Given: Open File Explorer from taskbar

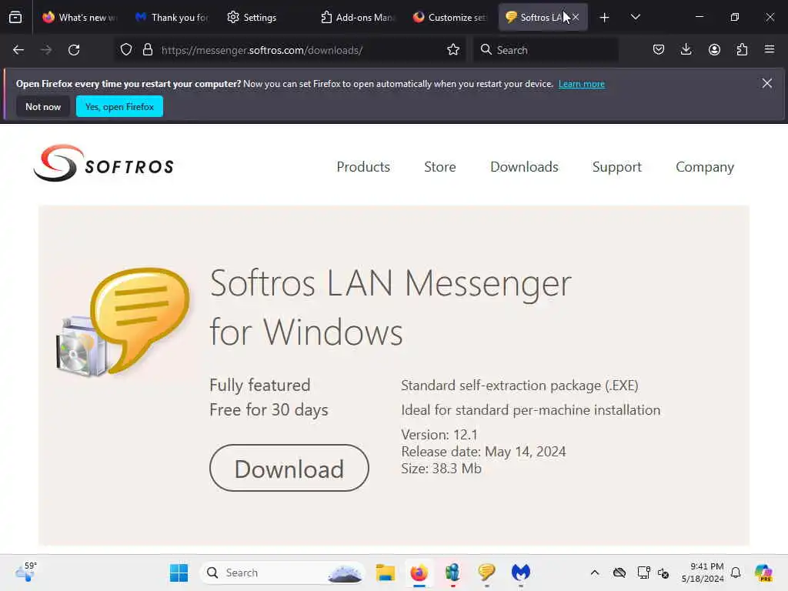Looking at the screenshot, I should coord(386,573).
